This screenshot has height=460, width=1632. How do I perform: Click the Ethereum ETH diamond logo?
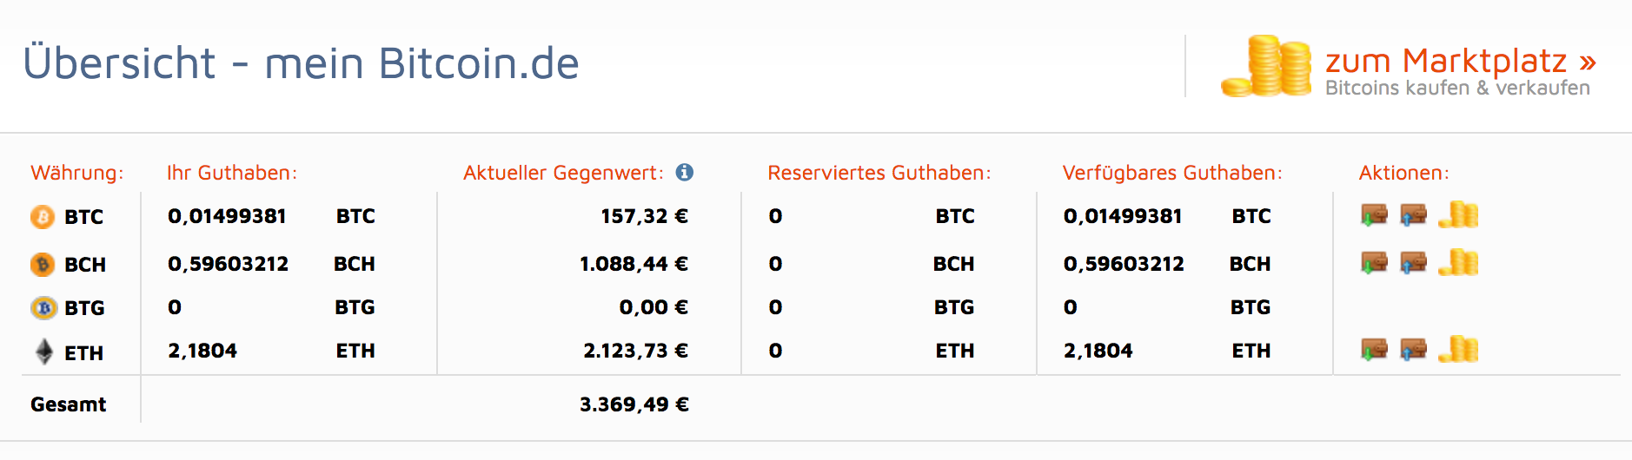43,352
